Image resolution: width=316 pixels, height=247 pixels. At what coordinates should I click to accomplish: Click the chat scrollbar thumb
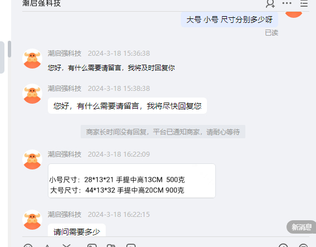[x=9, y=49]
